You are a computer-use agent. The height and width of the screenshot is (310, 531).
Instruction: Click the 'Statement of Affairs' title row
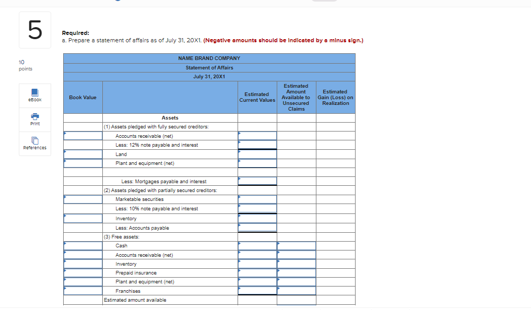(209, 68)
